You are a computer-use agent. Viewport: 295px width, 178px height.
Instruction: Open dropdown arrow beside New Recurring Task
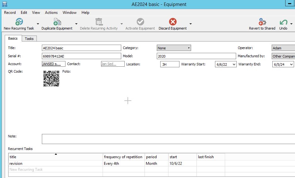click(x=38, y=24)
